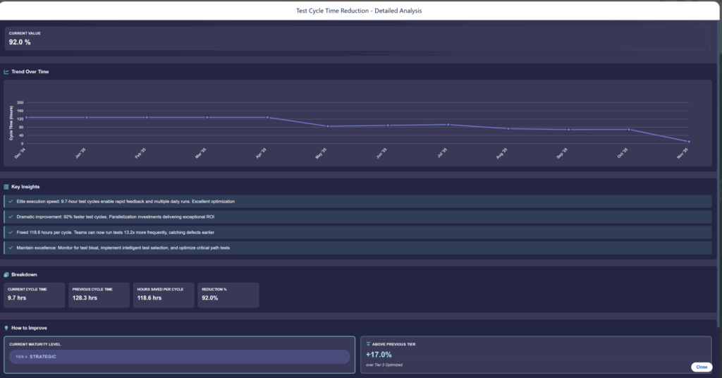Click the Dec '24 data point on chart
This screenshot has width=722, height=378.
26,117
